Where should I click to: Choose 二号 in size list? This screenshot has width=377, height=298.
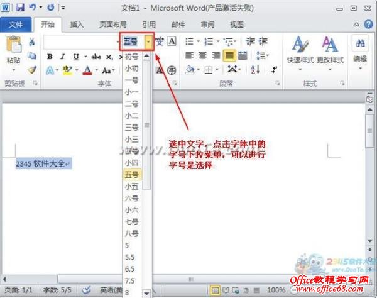pyautogui.click(x=132, y=104)
